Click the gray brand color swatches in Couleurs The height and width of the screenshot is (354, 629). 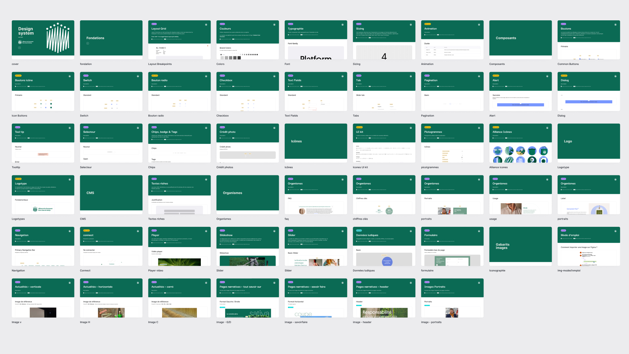point(230,58)
